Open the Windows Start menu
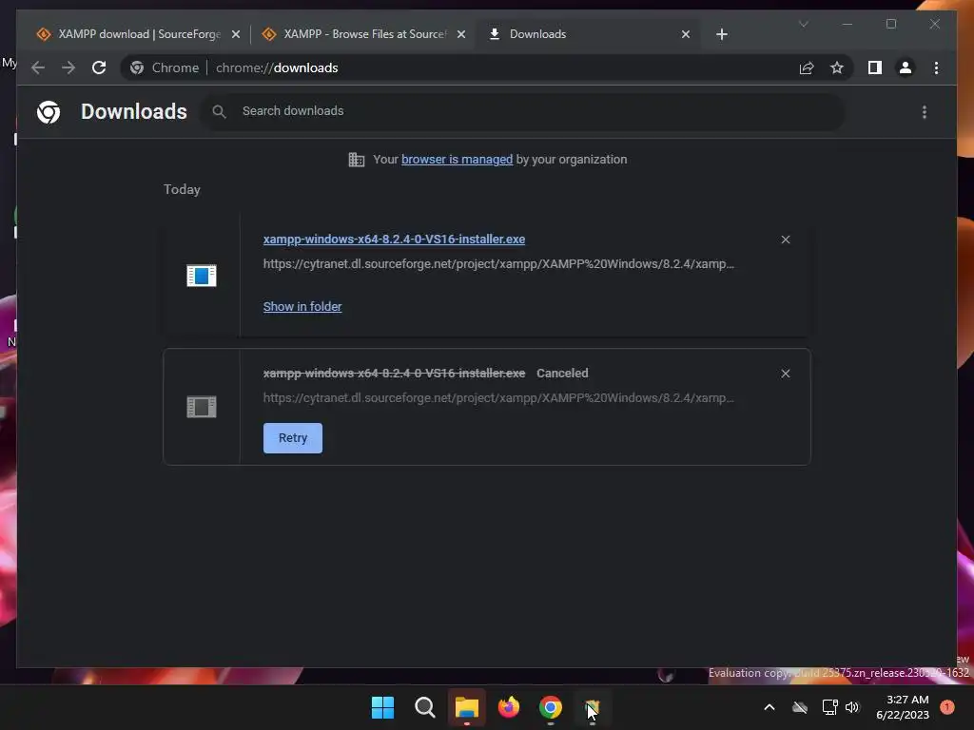The height and width of the screenshot is (730, 974). pyautogui.click(x=382, y=707)
